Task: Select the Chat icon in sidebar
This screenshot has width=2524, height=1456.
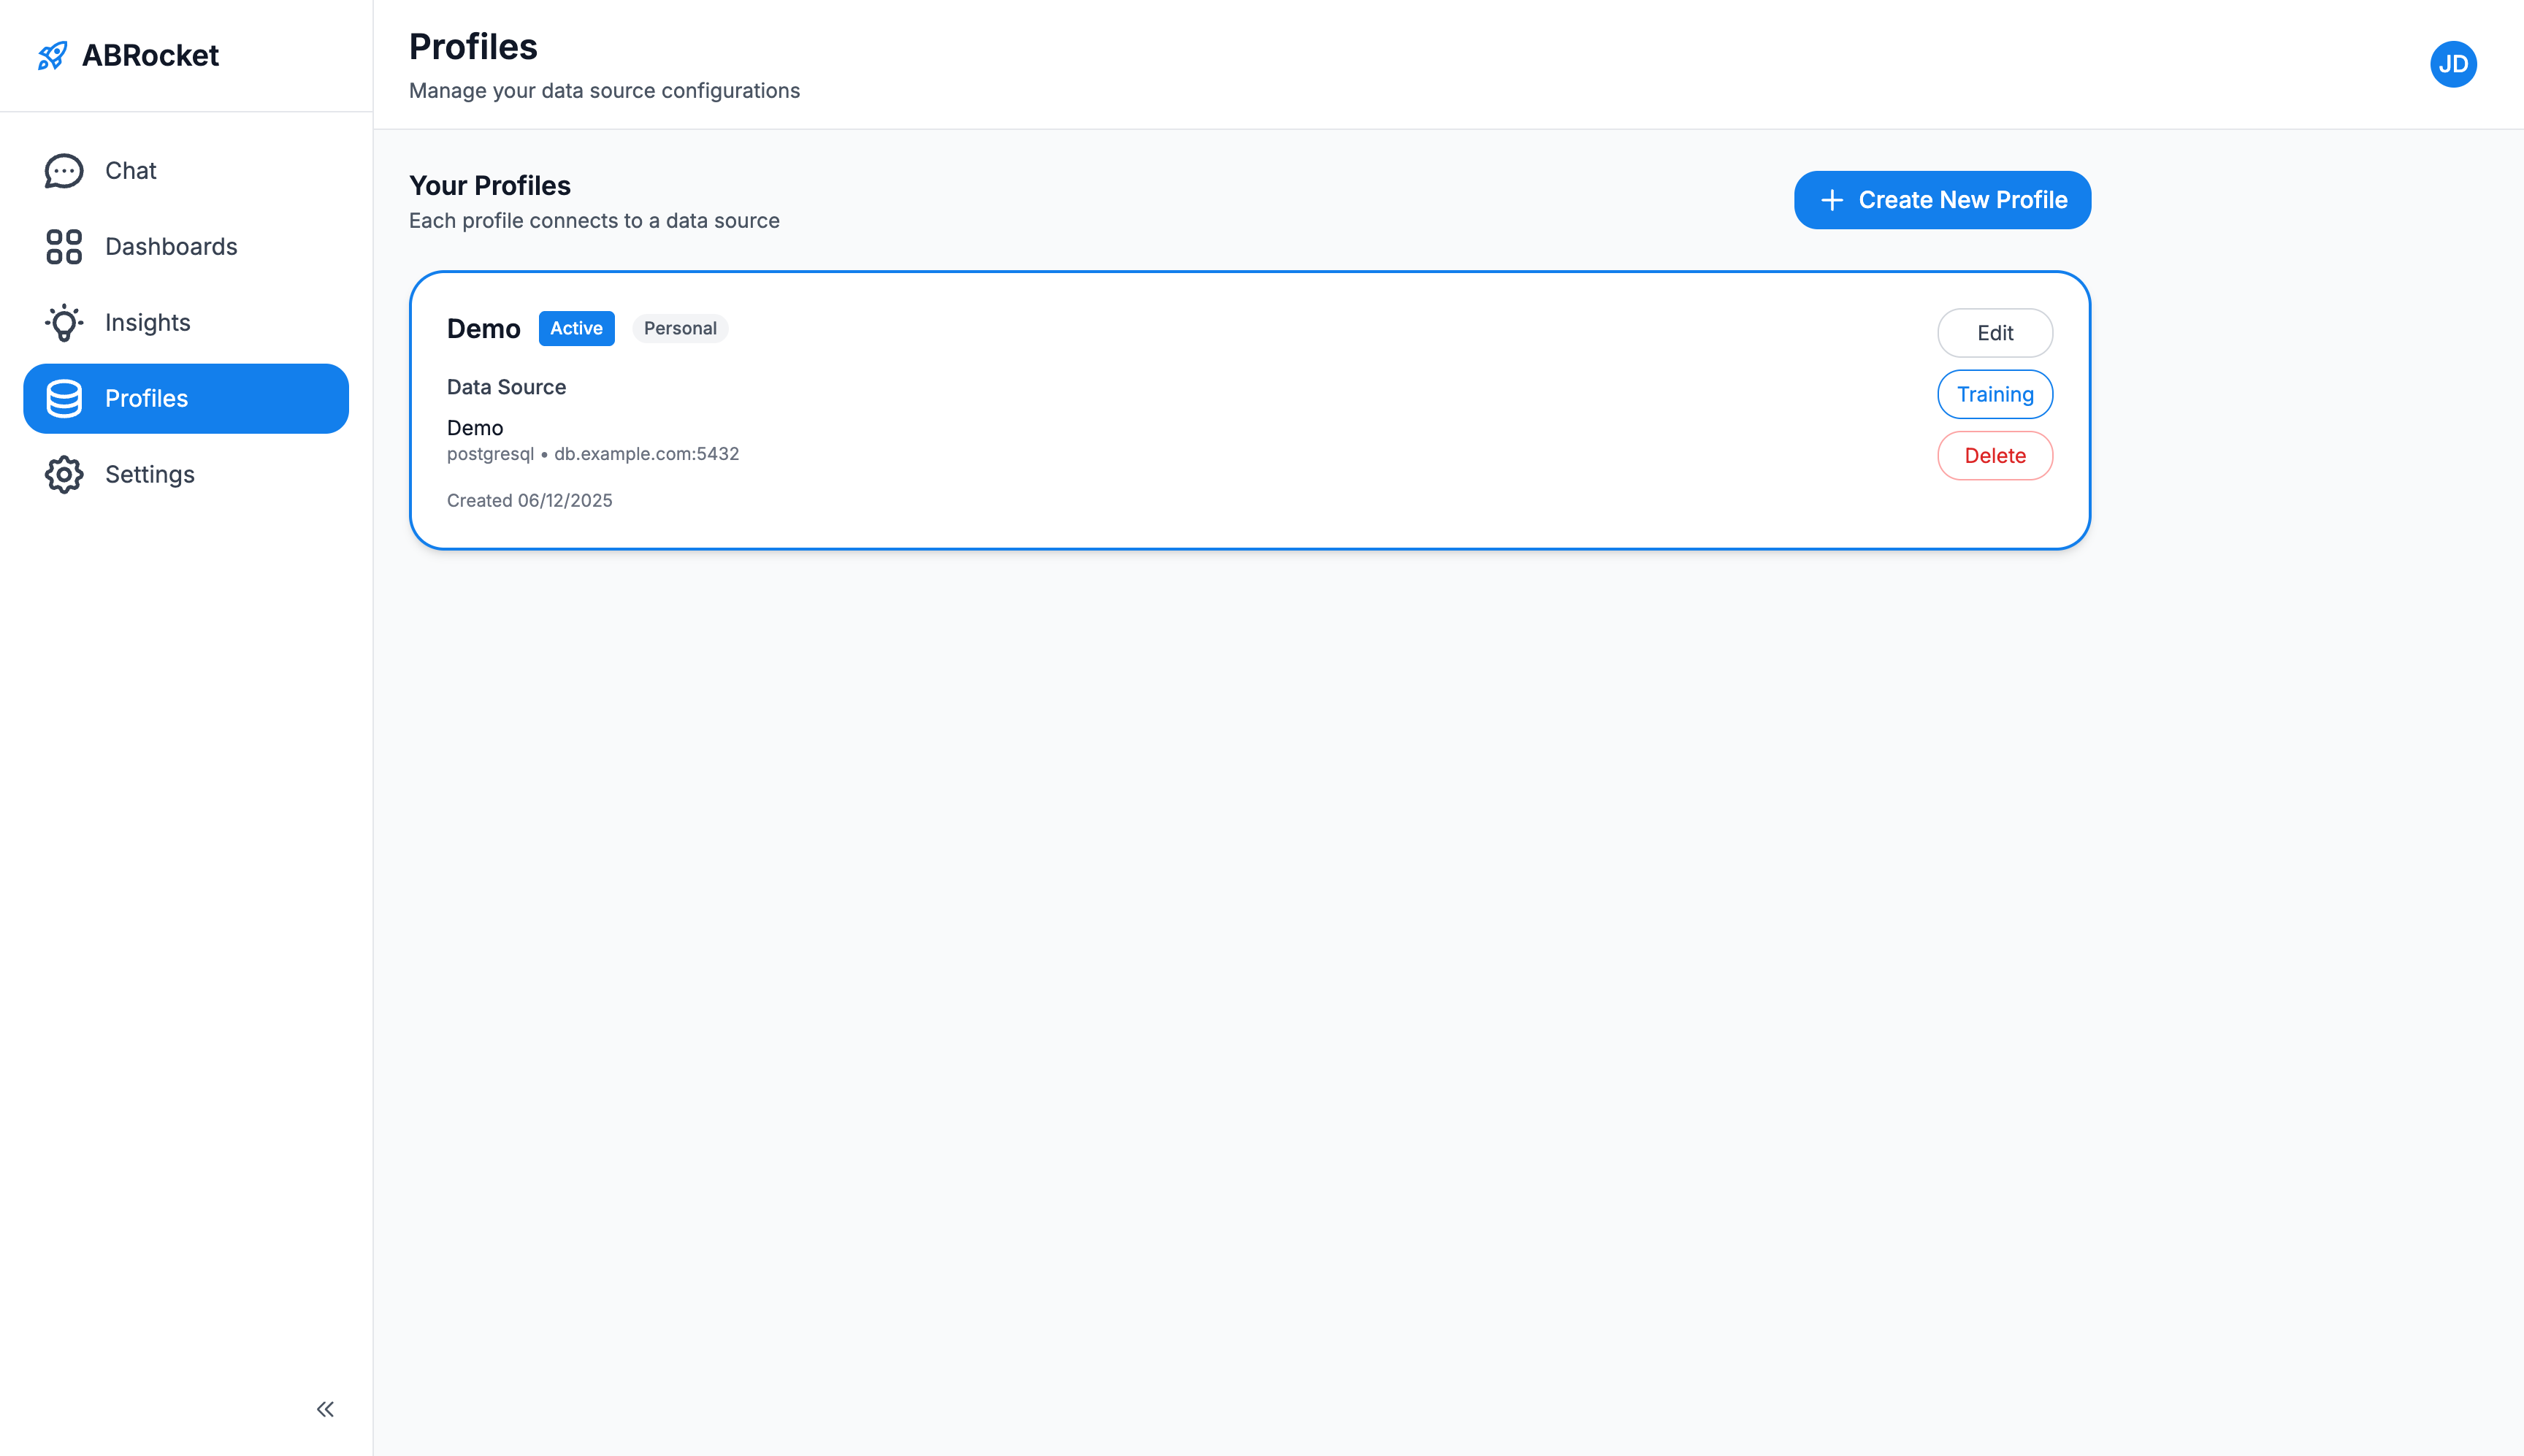Action: [64, 170]
